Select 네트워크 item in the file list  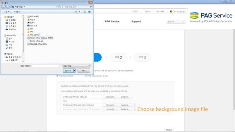point(32,26)
